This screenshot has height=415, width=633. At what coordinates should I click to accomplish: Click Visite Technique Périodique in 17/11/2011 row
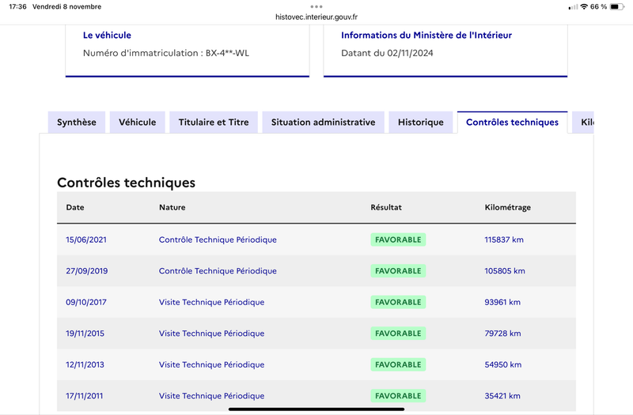211,396
